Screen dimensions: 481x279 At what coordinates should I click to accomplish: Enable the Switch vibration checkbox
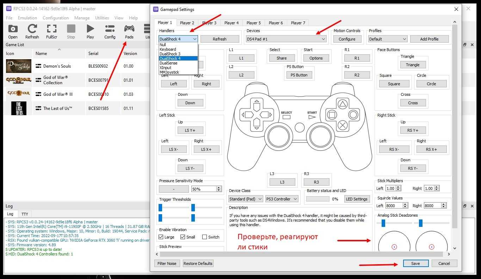[x=205, y=237]
